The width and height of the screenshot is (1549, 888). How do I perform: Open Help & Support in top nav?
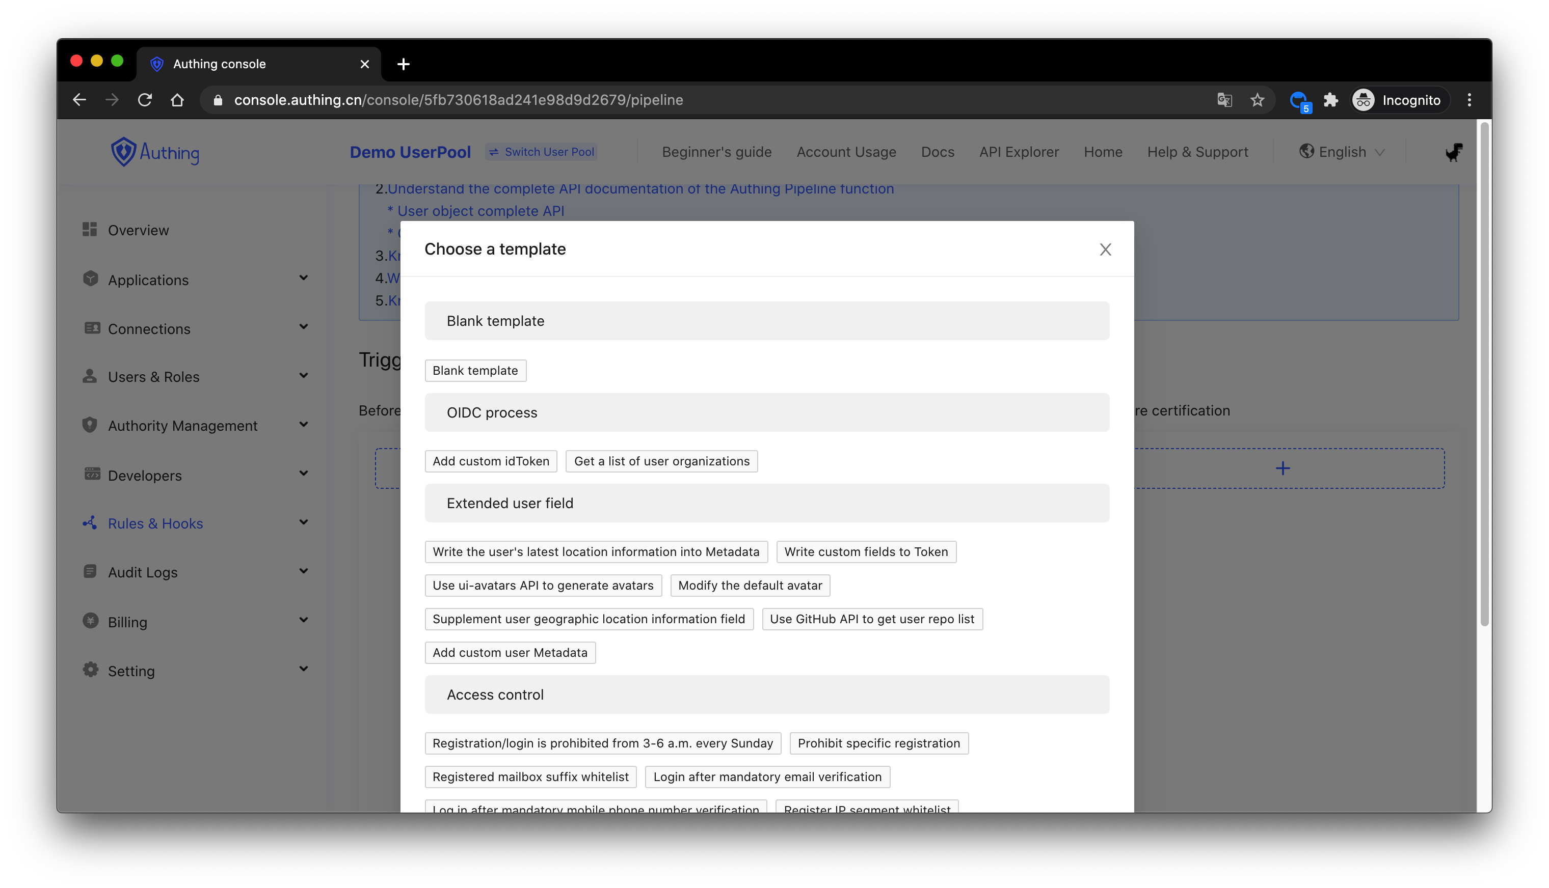pyautogui.click(x=1197, y=152)
